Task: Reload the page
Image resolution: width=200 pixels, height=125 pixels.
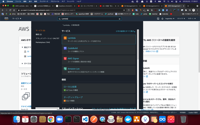Action: (10, 10)
